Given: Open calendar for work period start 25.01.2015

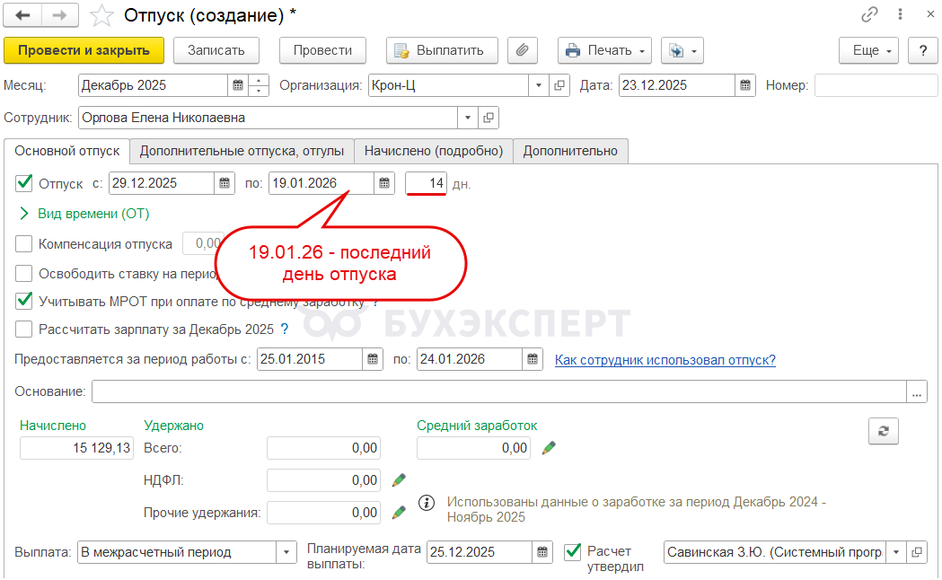Looking at the screenshot, I should [x=373, y=359].
